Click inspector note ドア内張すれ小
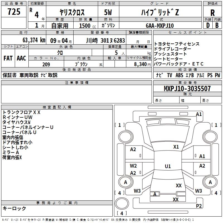This screenshot has width=223, height=223. (17, 142)
